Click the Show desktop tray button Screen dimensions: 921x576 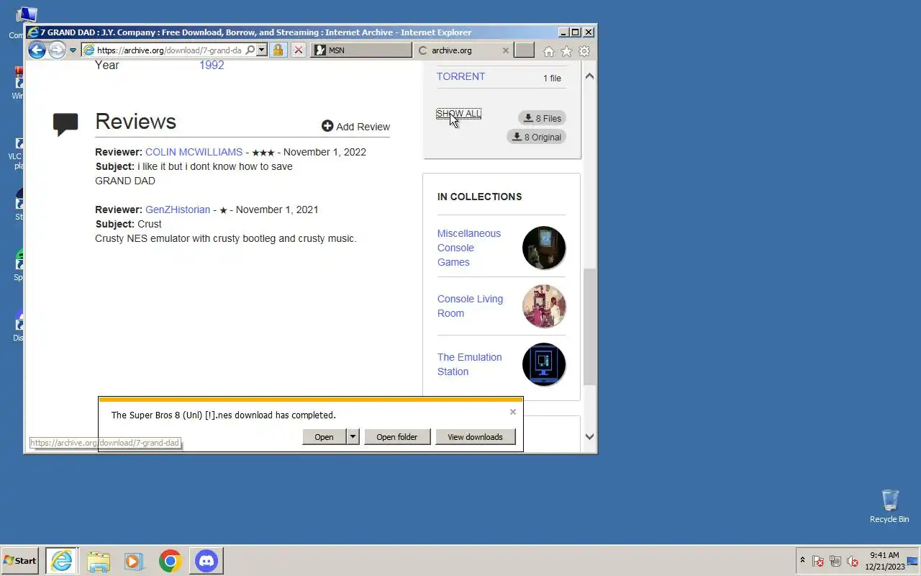(914, 561)
